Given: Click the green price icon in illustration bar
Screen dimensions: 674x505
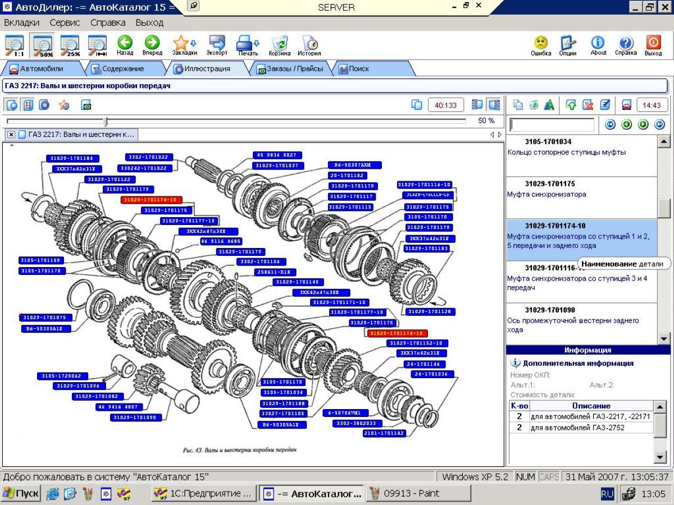Looking at the screenshot, I should [x=86, y=105].
